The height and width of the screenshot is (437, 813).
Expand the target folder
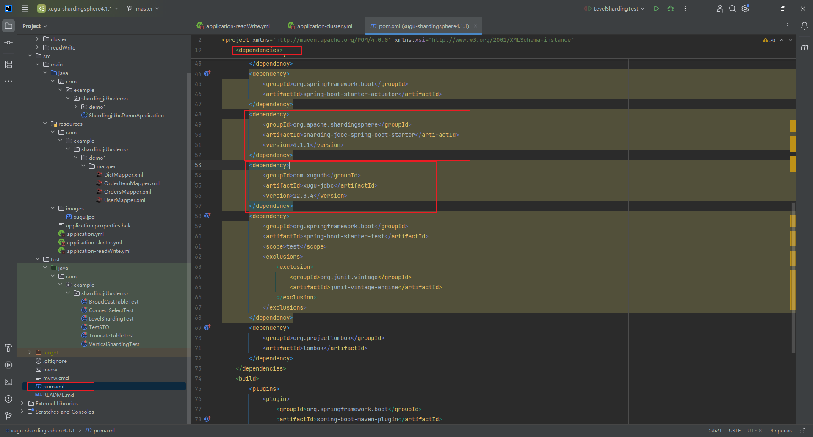tap(30, 352)
